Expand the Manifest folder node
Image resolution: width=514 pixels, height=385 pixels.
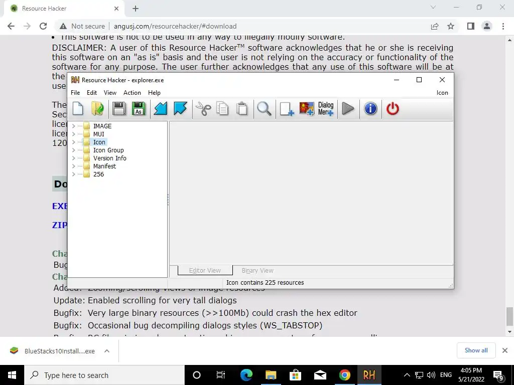(73, 166)
